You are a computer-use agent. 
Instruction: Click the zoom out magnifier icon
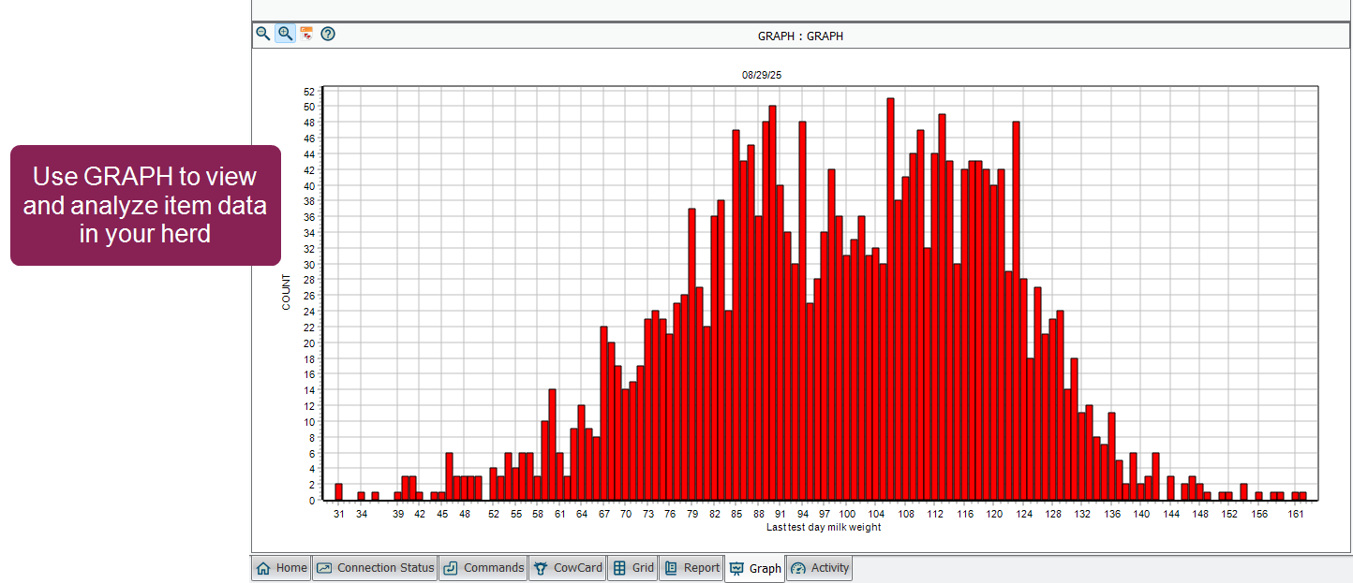coord(263,34)
